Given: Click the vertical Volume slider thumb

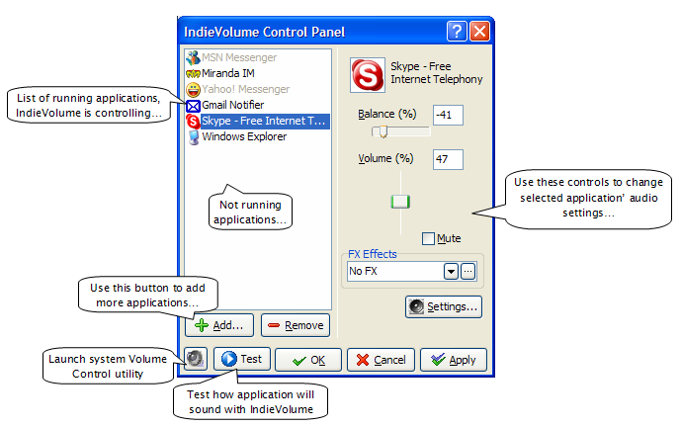Looking at the screenshot, I should 400,202.
